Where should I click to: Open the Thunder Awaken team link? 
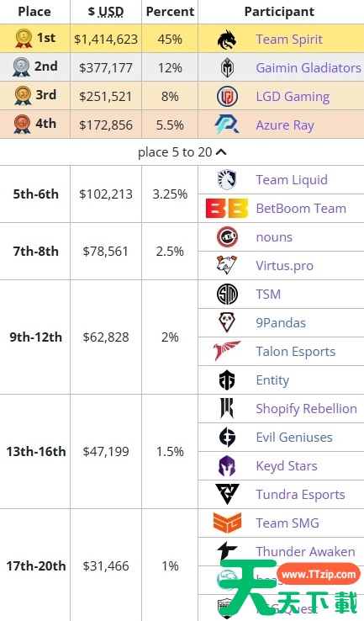tap(305, 551)
